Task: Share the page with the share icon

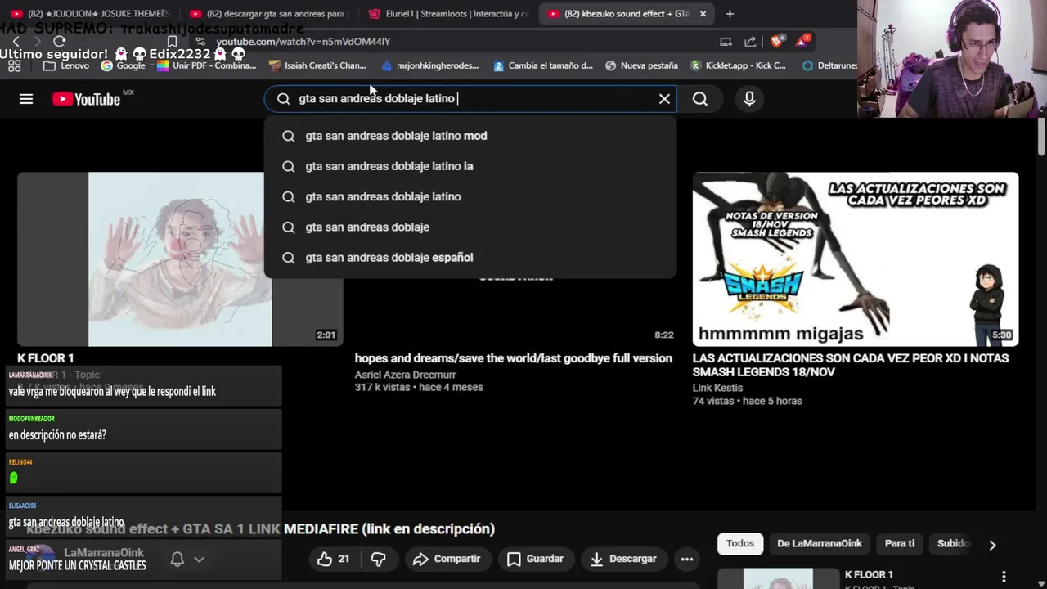Action: coord(750,42)
